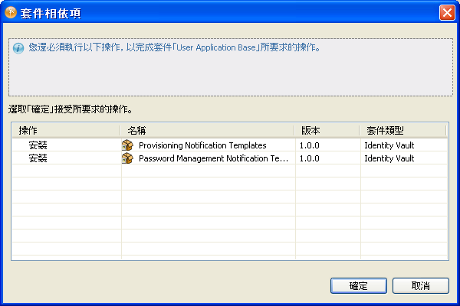Click the application icon in the title bar
Viewport: 460px width, 306px height.
11,13
